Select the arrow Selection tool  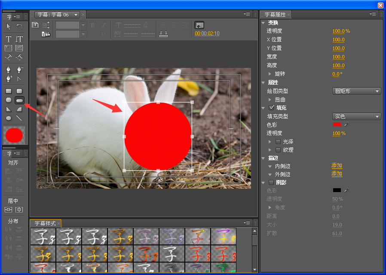[8, 26]
